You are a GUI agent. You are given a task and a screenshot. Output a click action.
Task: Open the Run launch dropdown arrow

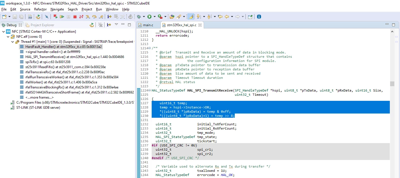pyautogui.click(x=154, y=17)
